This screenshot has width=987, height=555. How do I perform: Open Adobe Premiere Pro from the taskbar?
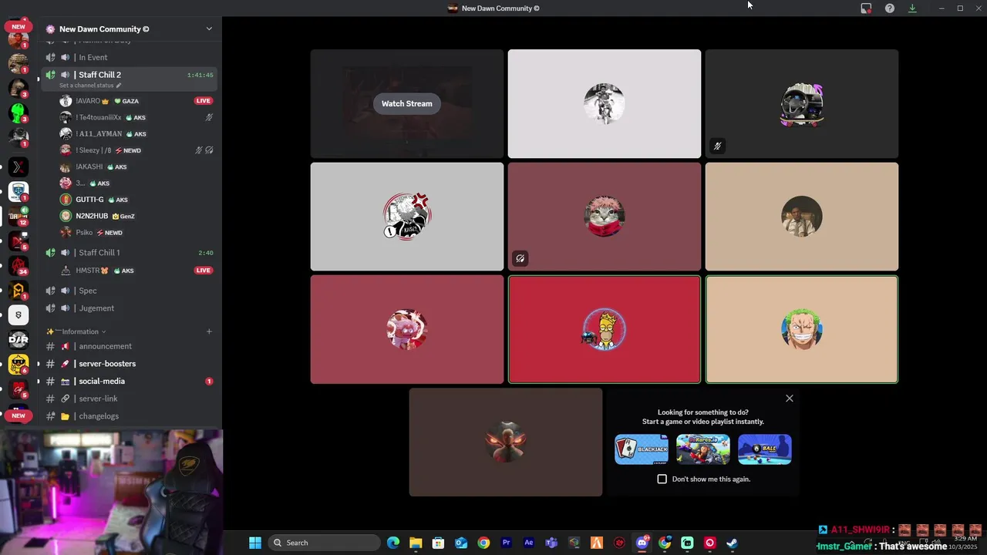[507, 543]
